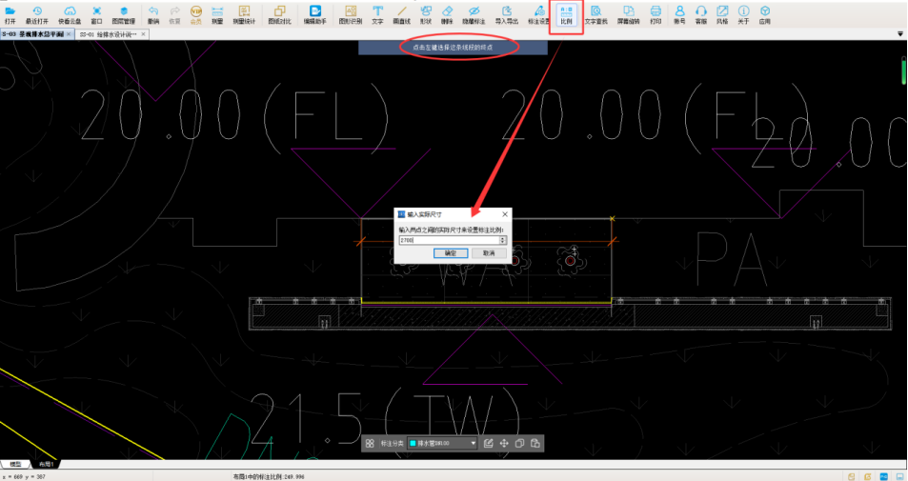This screenshot has height=481, width=908.
Task: Switch to the S2-01 给排水设计说明 tab
Action: [109, 34]
